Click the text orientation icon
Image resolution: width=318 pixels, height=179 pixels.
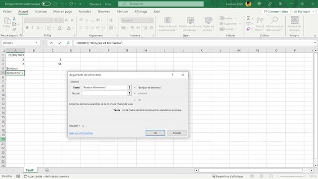pyautogui.click(x=98, y=20)
